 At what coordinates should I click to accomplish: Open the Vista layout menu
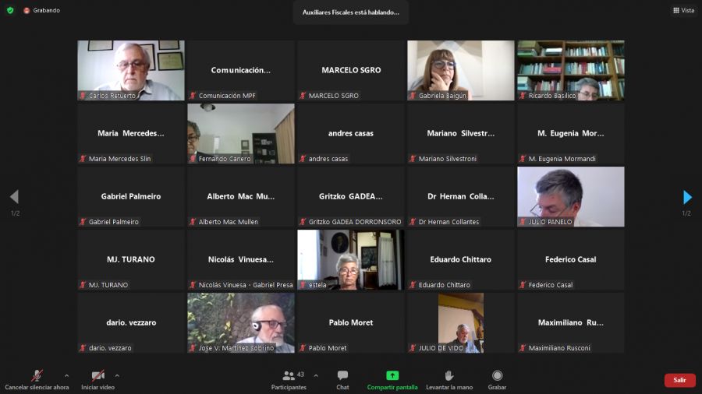coord(683,10)
